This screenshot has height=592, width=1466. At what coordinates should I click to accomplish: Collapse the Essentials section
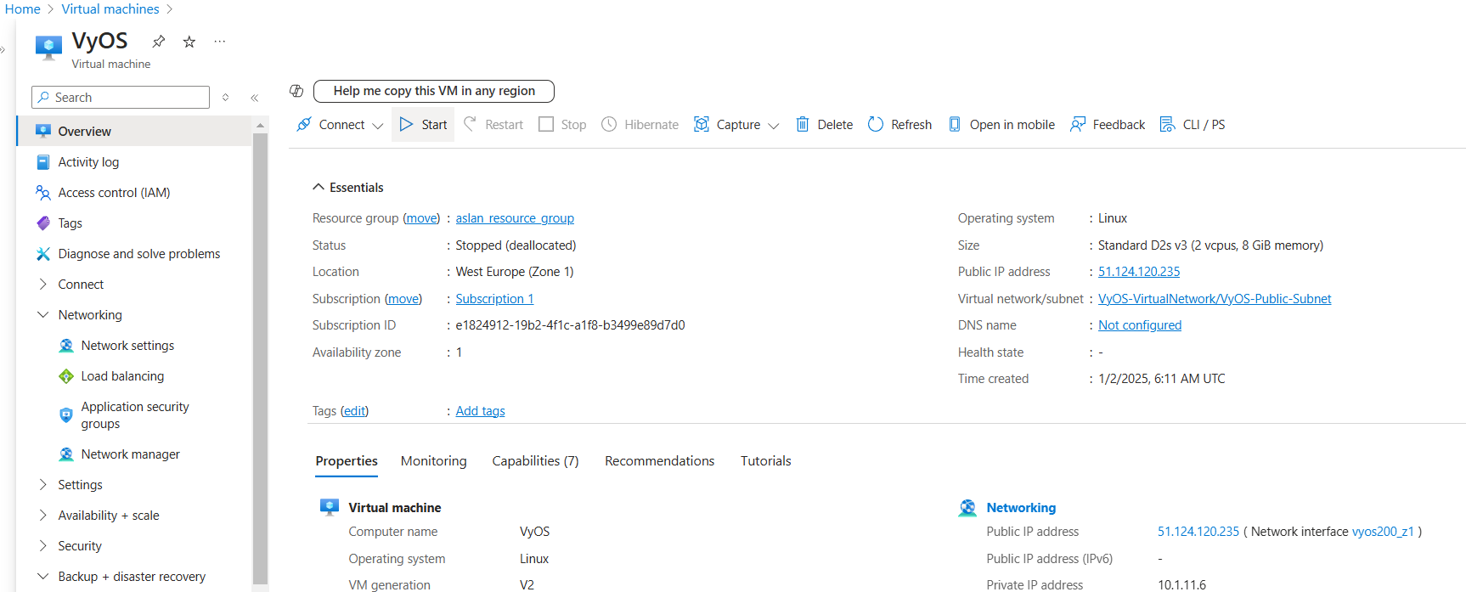pyautogui.click(x=319, y=188)
